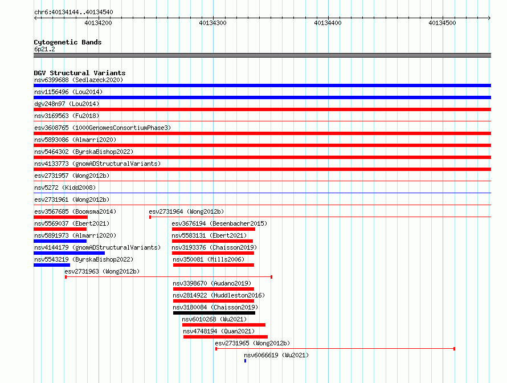Select the nsv1156496 (Lou2014) label
Image resolution: width=507 pixels, height=383 pixels.
click(x=68, y=92)
